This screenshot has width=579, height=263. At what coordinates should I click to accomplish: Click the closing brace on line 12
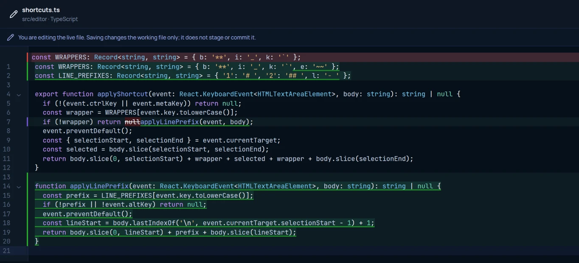coord(37,168)
